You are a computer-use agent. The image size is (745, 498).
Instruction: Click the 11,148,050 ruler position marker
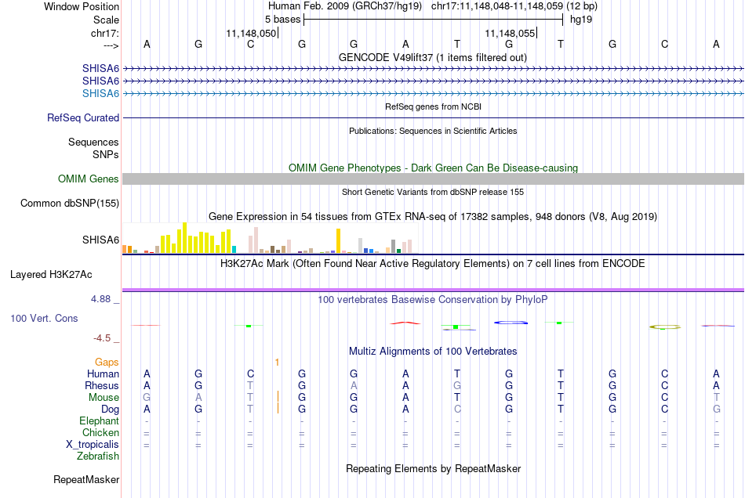pyautogui.click(x=251, y=33)
